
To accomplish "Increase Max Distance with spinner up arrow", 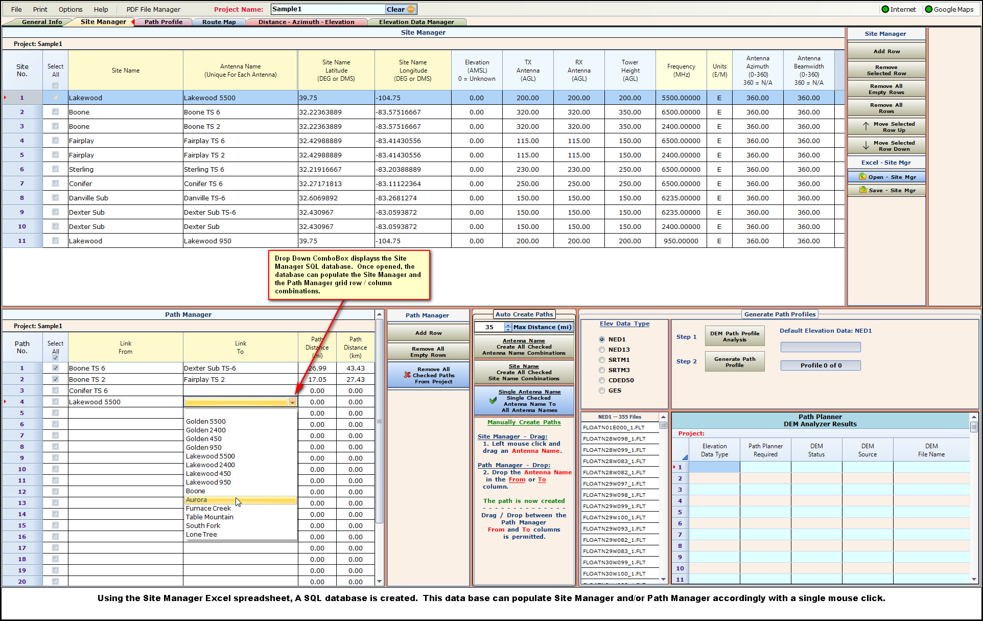I will (x=508, y=325).
